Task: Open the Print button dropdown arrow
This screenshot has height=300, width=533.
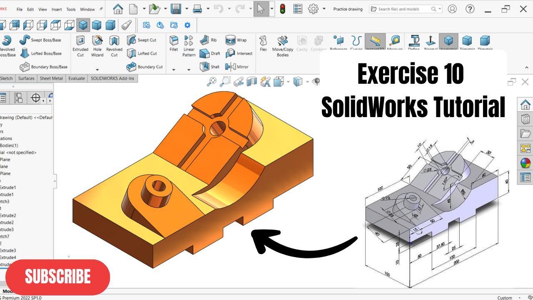Action: coord(208,9)
